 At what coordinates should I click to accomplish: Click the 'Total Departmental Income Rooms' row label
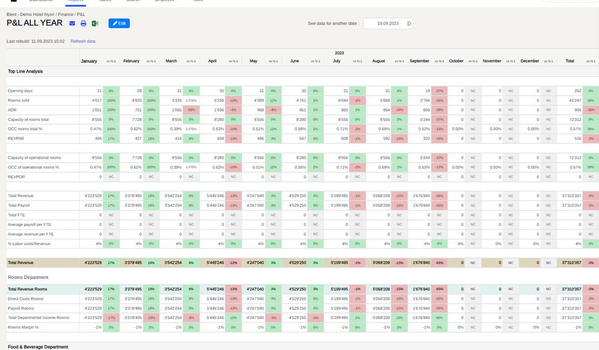(39, 318)
